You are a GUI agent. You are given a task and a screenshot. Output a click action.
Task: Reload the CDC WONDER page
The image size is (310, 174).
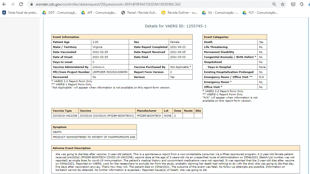pos(21,4)
